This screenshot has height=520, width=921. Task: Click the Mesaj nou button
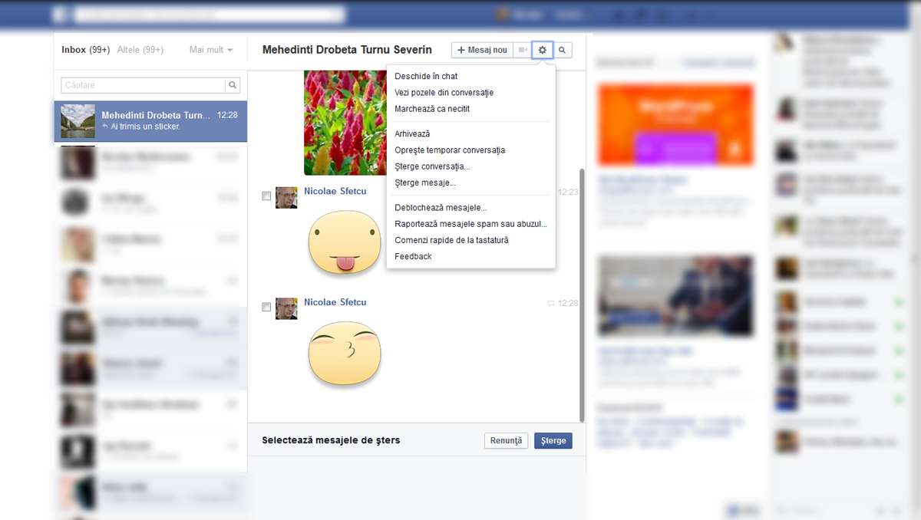[482, 50]
